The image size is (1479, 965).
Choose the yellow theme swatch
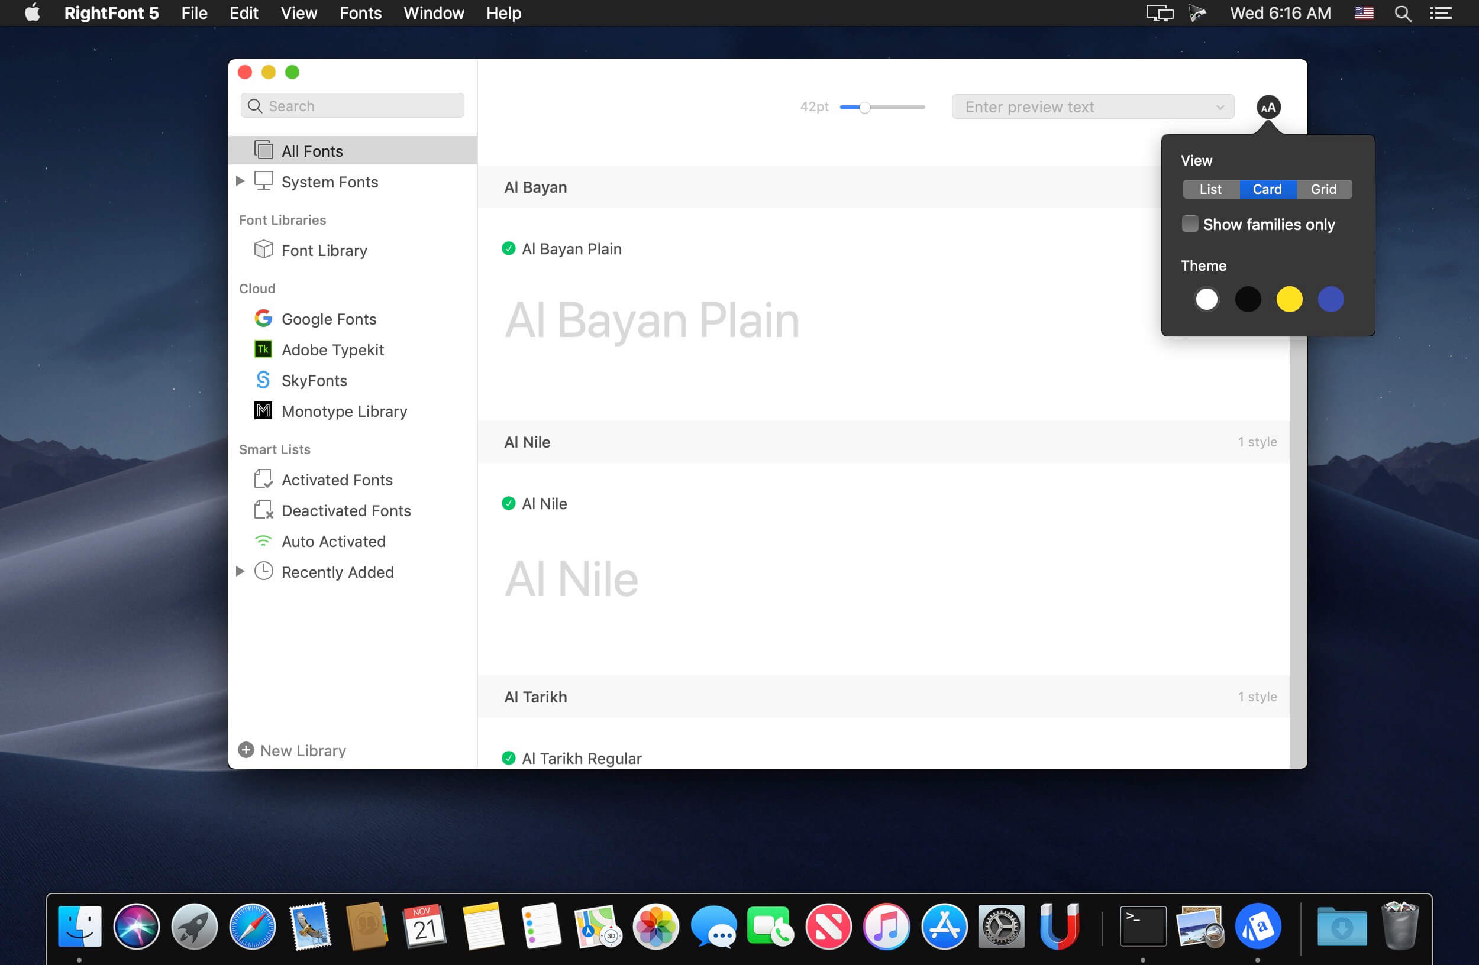[1289, 299]
